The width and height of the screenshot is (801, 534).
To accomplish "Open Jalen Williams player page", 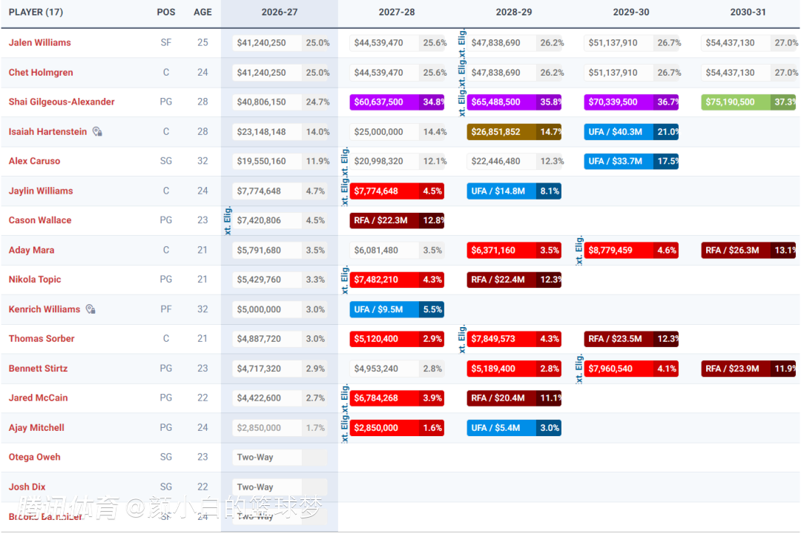I will pyautogui.click(x=40, y=42).
